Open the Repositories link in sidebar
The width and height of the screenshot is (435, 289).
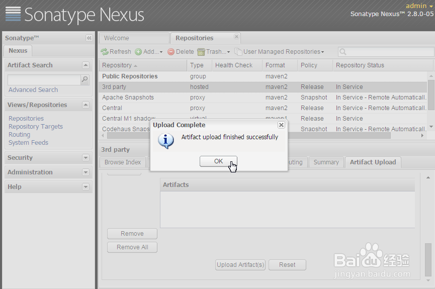pos(26,119)
